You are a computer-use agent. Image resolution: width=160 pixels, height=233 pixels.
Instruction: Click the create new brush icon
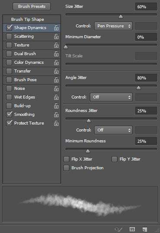coord(145,229)
